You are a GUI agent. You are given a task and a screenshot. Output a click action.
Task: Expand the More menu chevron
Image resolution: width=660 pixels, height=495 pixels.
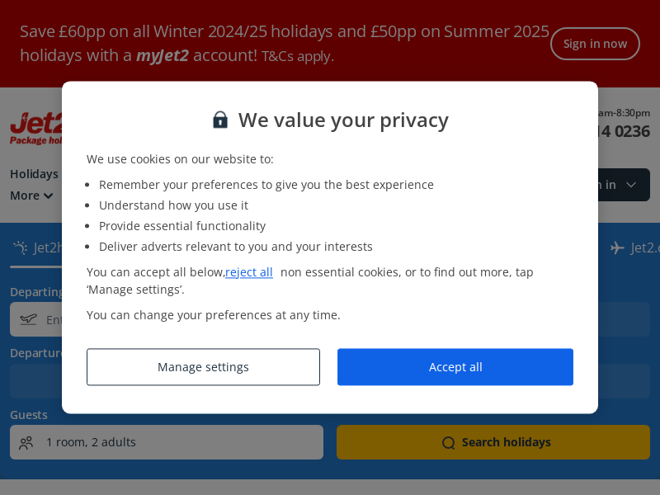coord(48,196)
